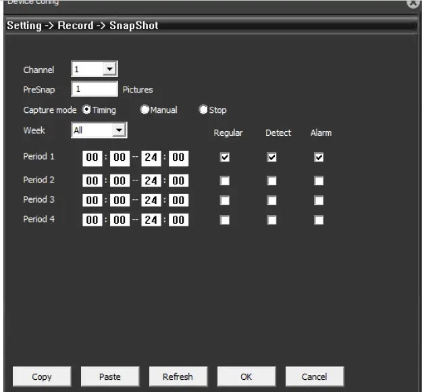Click the Copy button
The width and height of the screenshot is (422, 392).
[42, 376]
